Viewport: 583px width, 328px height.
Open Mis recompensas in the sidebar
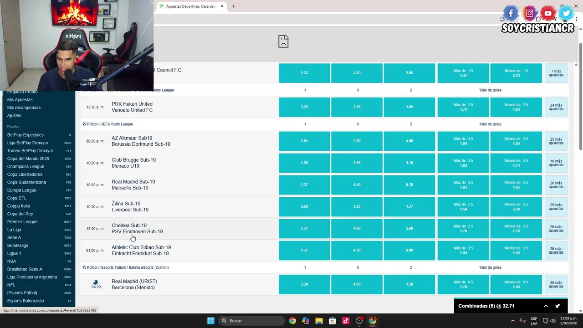[x=24, y=108]
